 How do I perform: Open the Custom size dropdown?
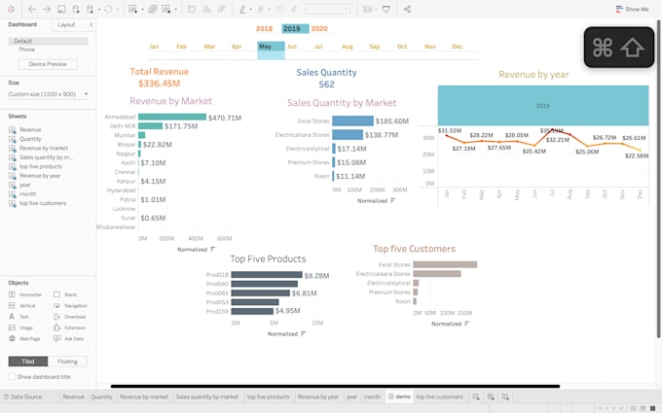point(49,94)
